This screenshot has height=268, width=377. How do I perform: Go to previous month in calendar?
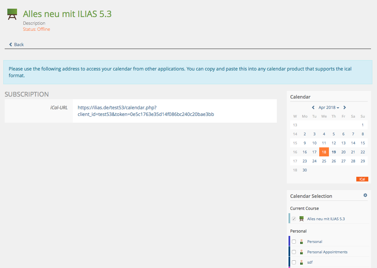tap(313, 108)
